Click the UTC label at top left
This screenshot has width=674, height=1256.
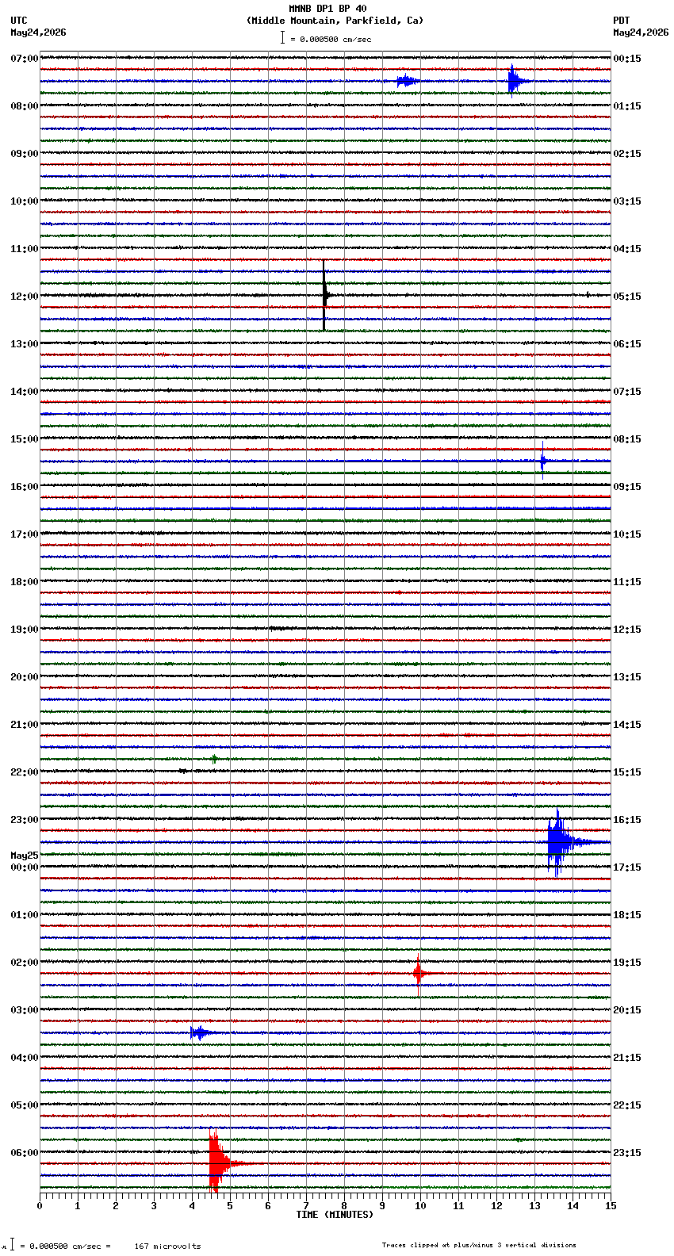point(19,21)
